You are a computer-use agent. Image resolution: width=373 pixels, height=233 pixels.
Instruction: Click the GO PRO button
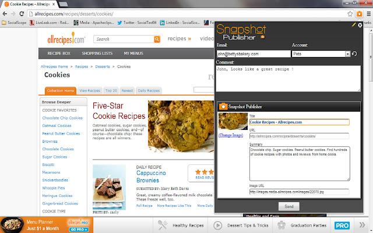click(x=79, y=230)
